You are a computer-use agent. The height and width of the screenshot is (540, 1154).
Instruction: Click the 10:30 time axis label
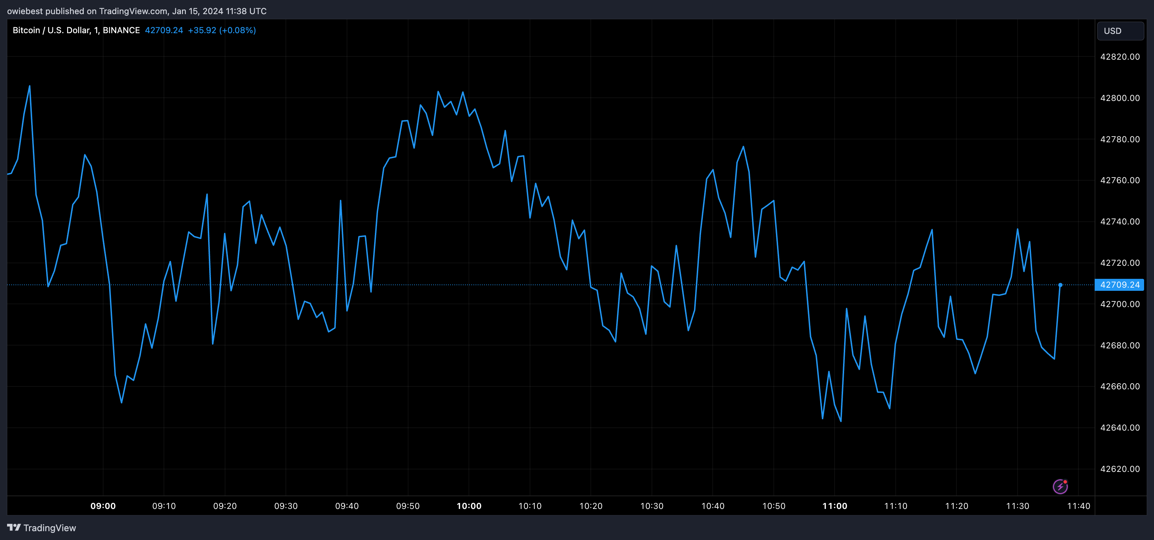(652, 506)
